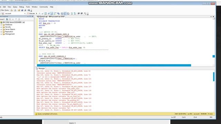Viewport: 221px width, 124px height.
Task: Expand the Databases folder
Action: (1, 25)
